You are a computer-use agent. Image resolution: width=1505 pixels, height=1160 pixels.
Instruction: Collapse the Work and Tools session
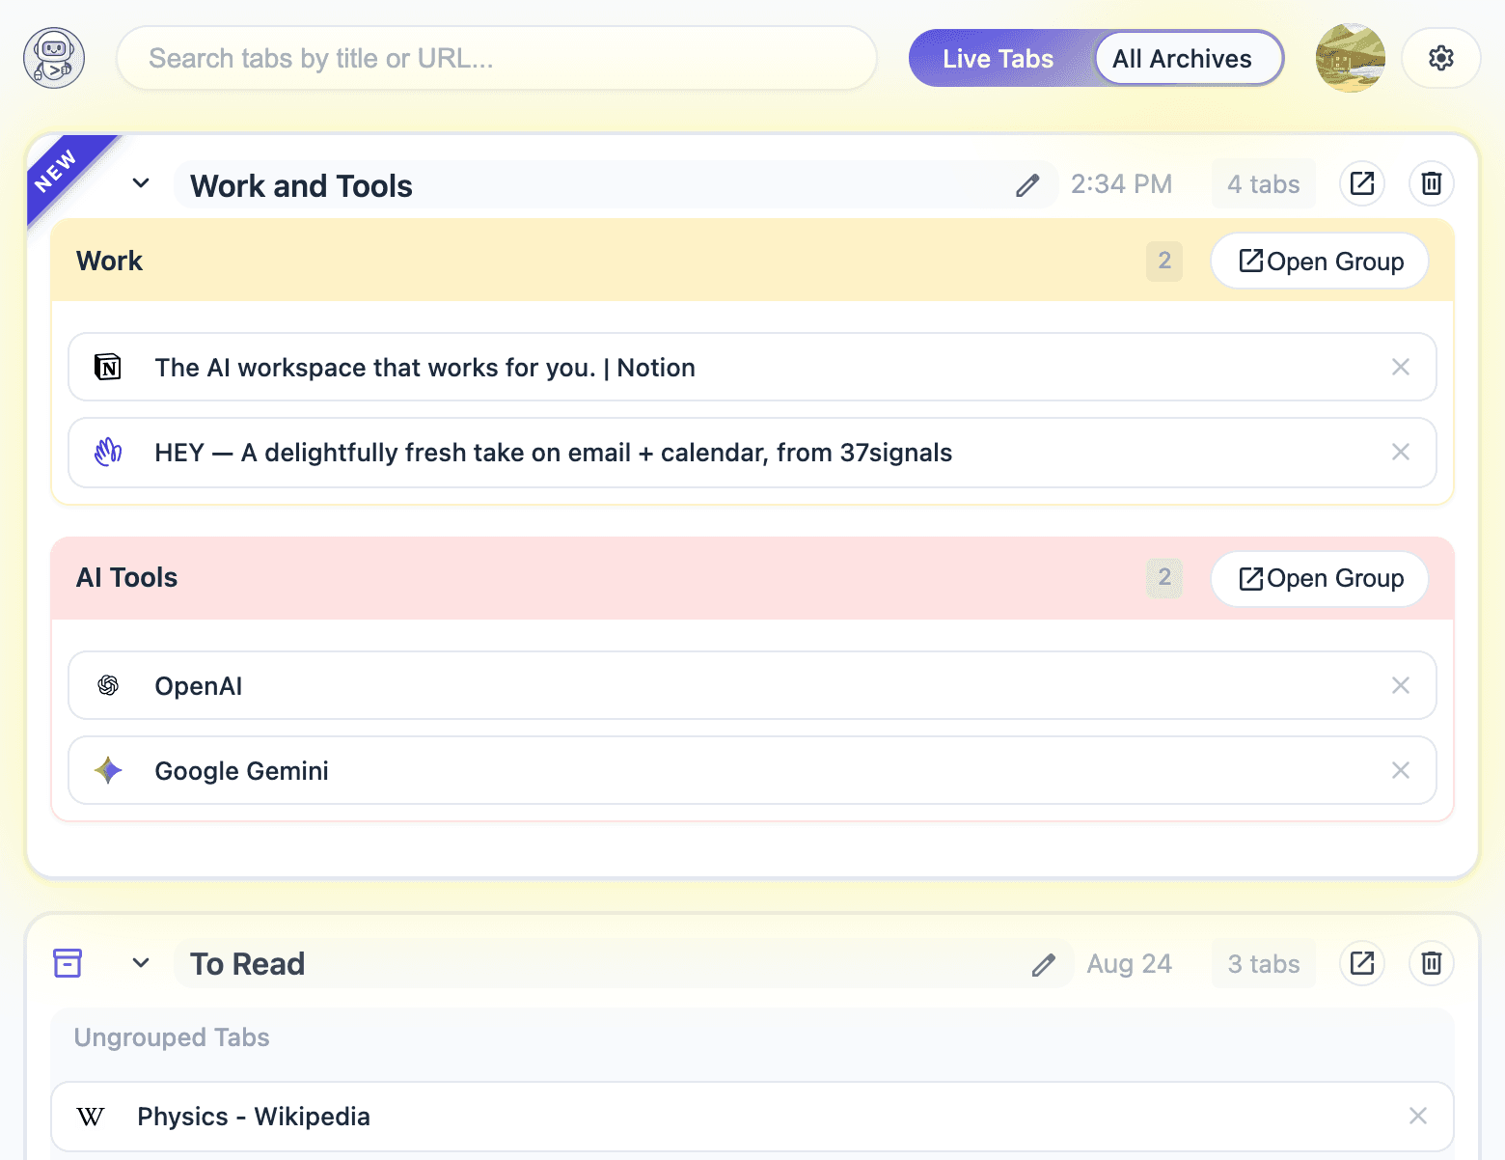(x=141, y=183)
